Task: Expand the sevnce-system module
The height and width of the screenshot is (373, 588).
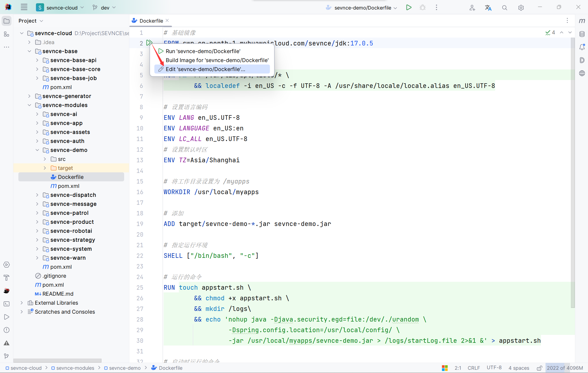Action: click(37, 249)
